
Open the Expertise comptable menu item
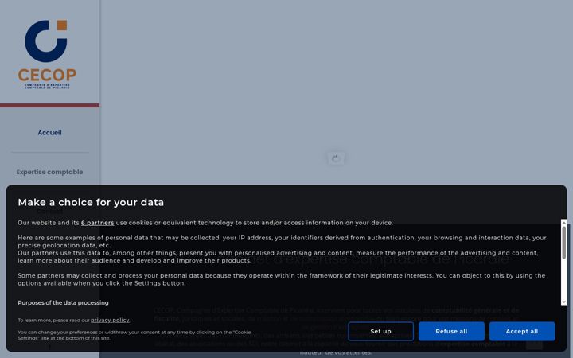pyautogui.click(x=49, y=172)
